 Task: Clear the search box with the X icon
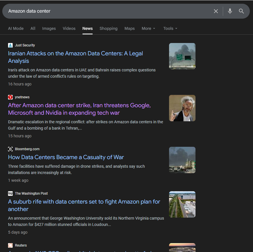pos(216,11)
